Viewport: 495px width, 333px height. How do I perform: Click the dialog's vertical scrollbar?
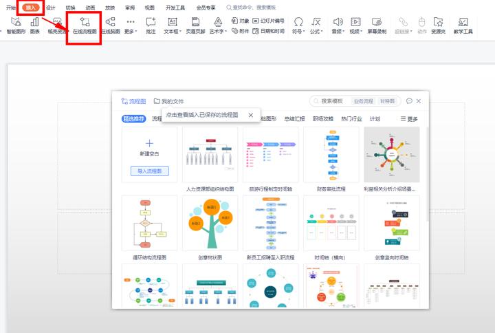click(x=428, y=174)
